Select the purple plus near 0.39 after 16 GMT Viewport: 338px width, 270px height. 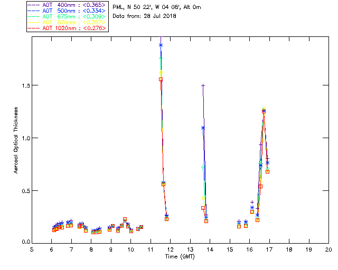coord(252,202)
